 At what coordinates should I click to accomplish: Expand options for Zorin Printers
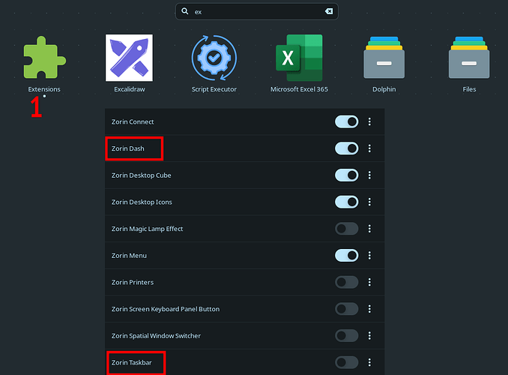369,282
